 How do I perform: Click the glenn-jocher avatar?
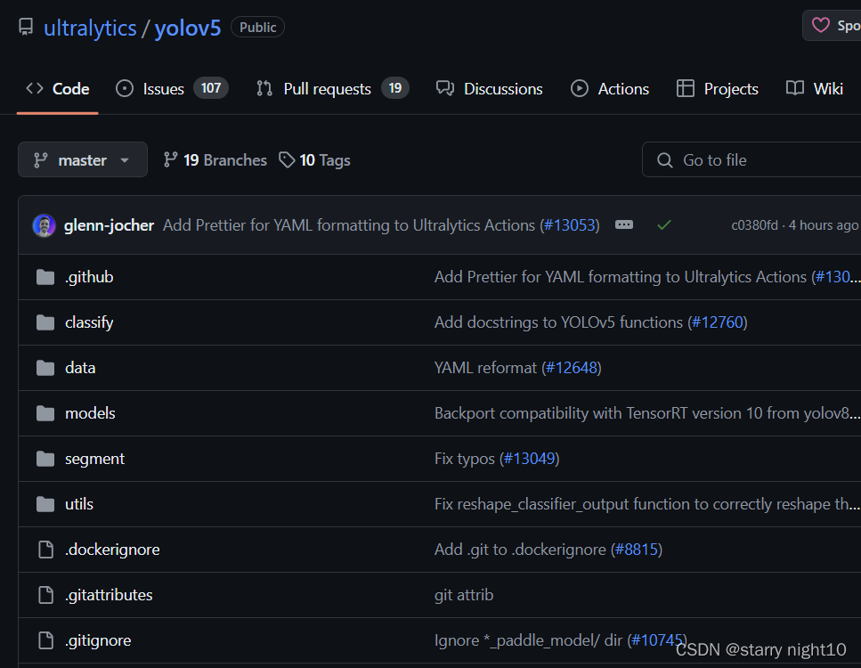(44, 225)
